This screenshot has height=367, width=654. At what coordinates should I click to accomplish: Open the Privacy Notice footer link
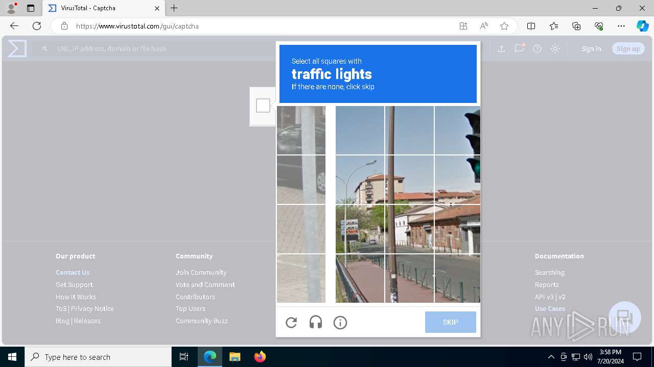(92, 308)
